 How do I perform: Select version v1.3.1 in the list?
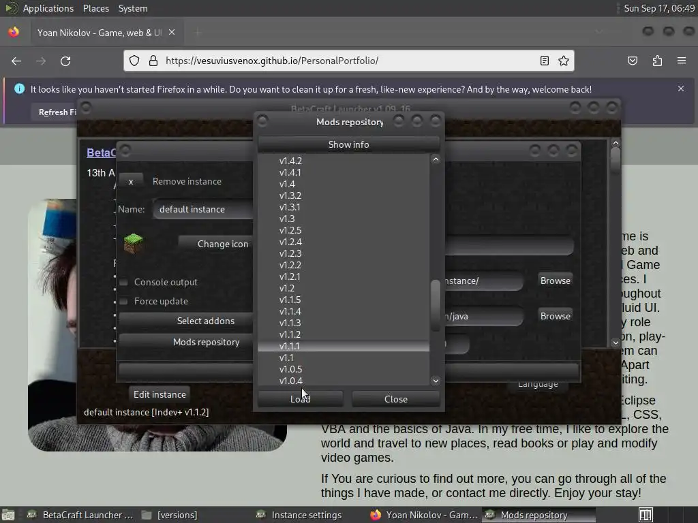tap(344, 207)
